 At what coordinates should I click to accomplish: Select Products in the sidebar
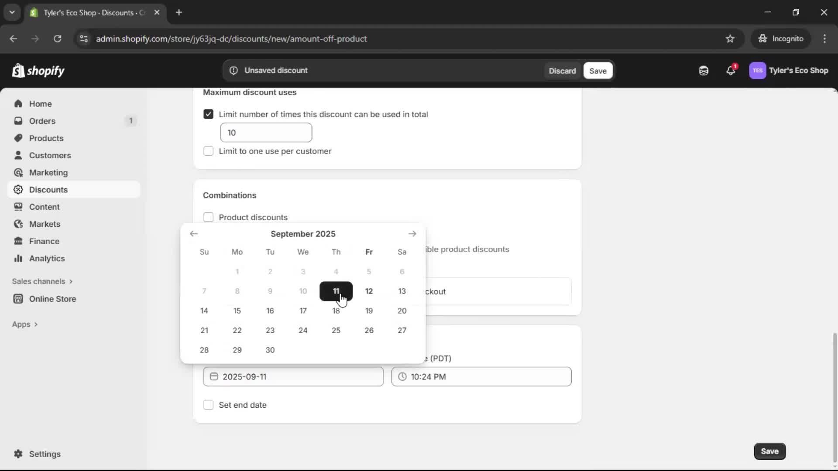click(46, 138)
